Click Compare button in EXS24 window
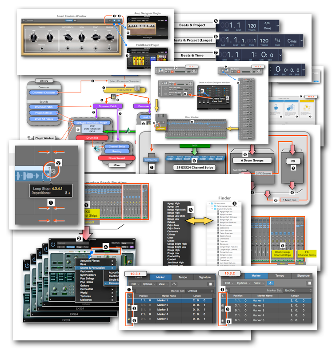 click(71, 247)
